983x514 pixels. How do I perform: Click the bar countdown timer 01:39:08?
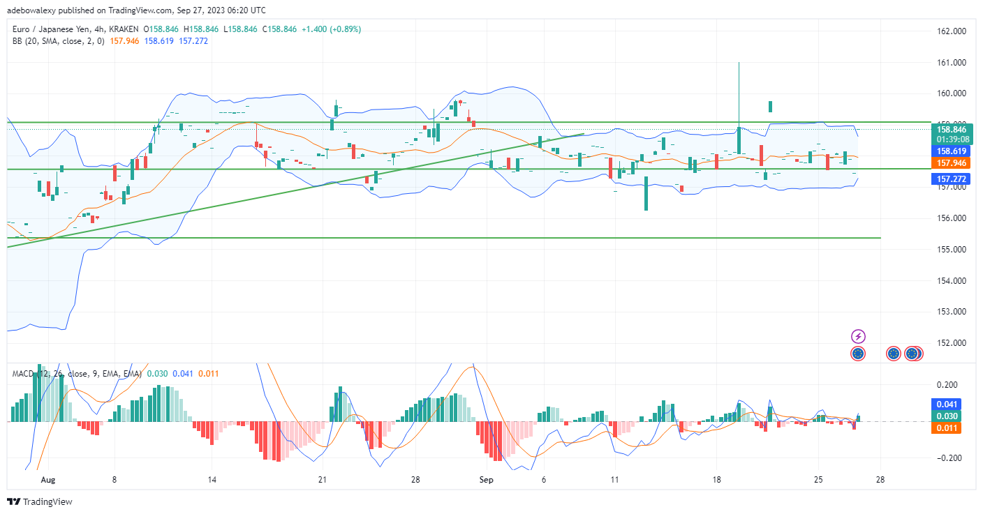[951, 139]
